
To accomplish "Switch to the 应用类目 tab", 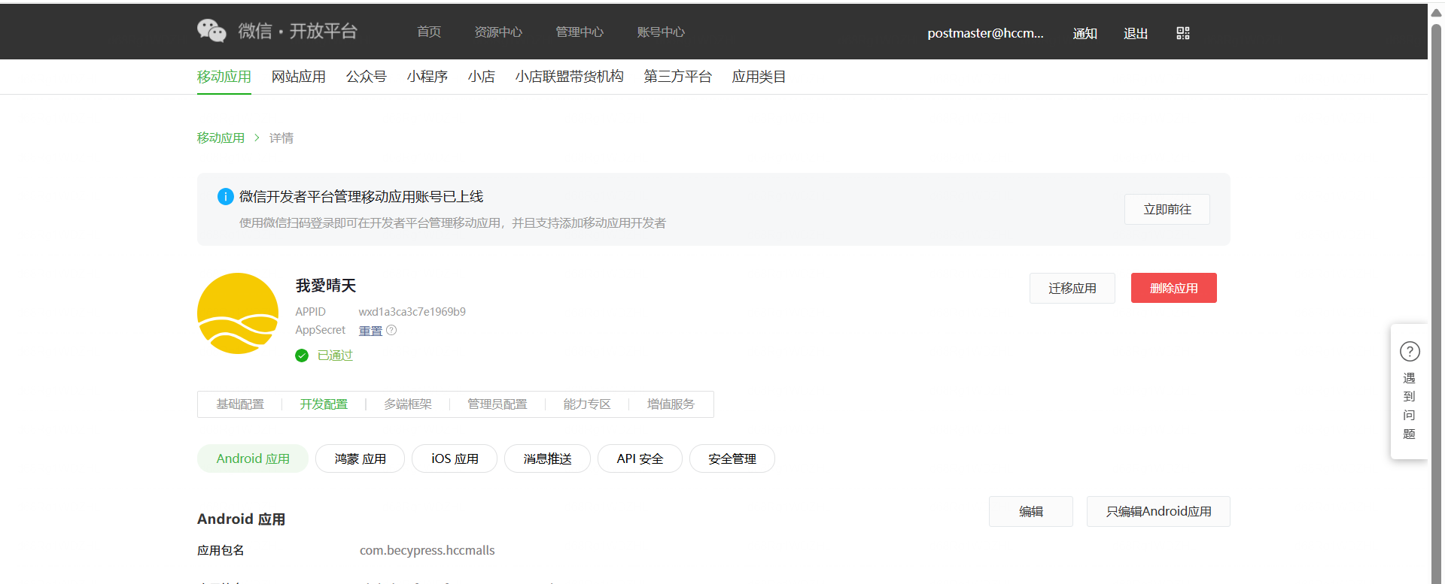I will pos(759,77).
